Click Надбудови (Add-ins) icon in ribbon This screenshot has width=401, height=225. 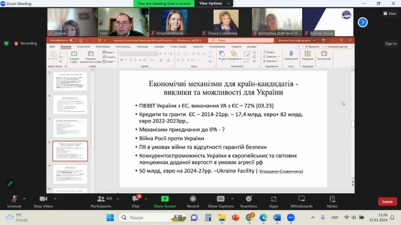click(x=308, y=56)
